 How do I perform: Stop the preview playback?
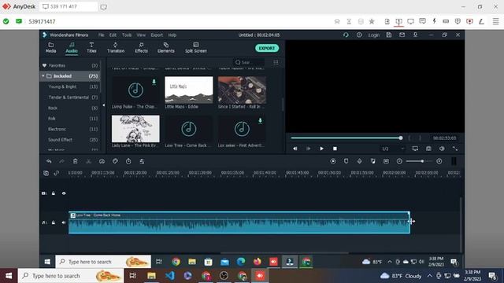(335, 149)
